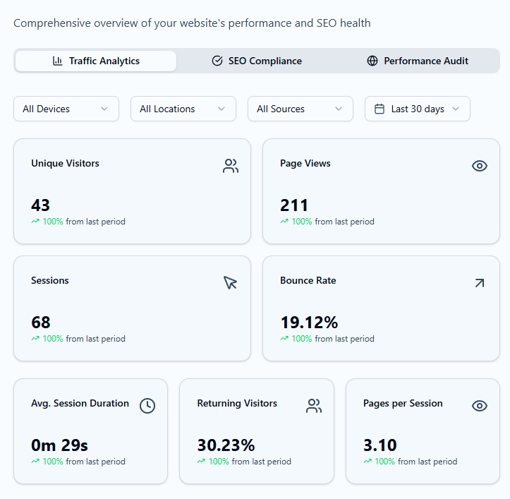Click the eye icon in Page Views card

pos(480,166)
